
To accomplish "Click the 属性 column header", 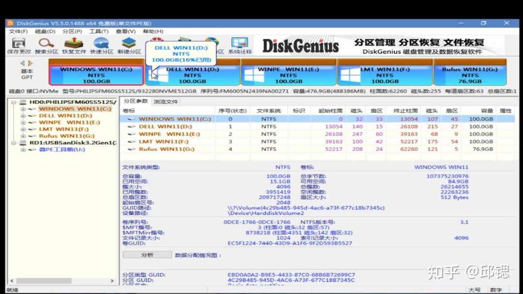I will coord(506,111).
